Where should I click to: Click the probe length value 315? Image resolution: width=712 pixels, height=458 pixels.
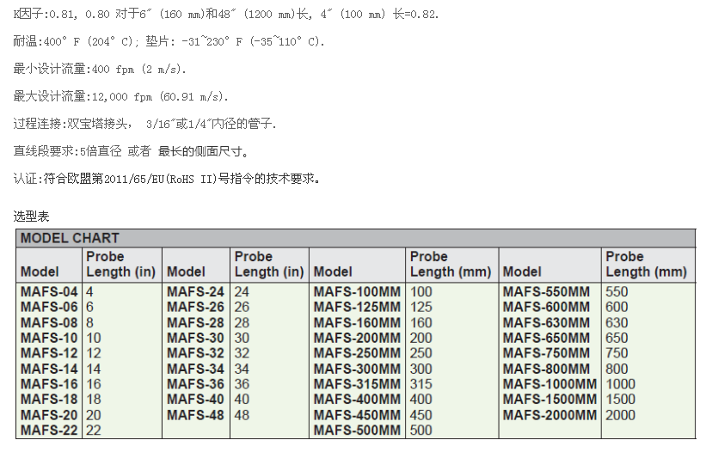tap(421, 384)
